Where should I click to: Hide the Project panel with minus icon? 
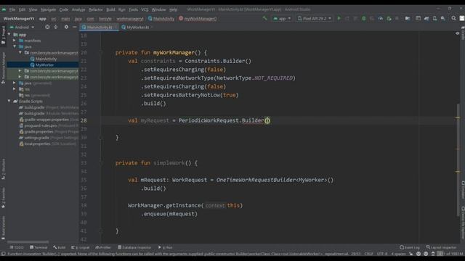pos(74,27)
